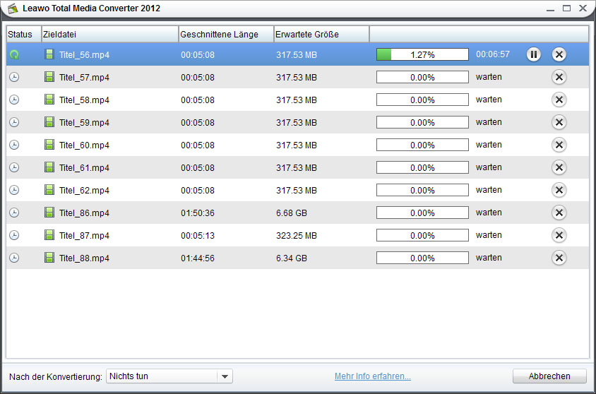Viewport: 596px width, 394px height.
Task: Click the 0.00% progress bar of Titel_86.mp4
Action: (x=422, y=213)
